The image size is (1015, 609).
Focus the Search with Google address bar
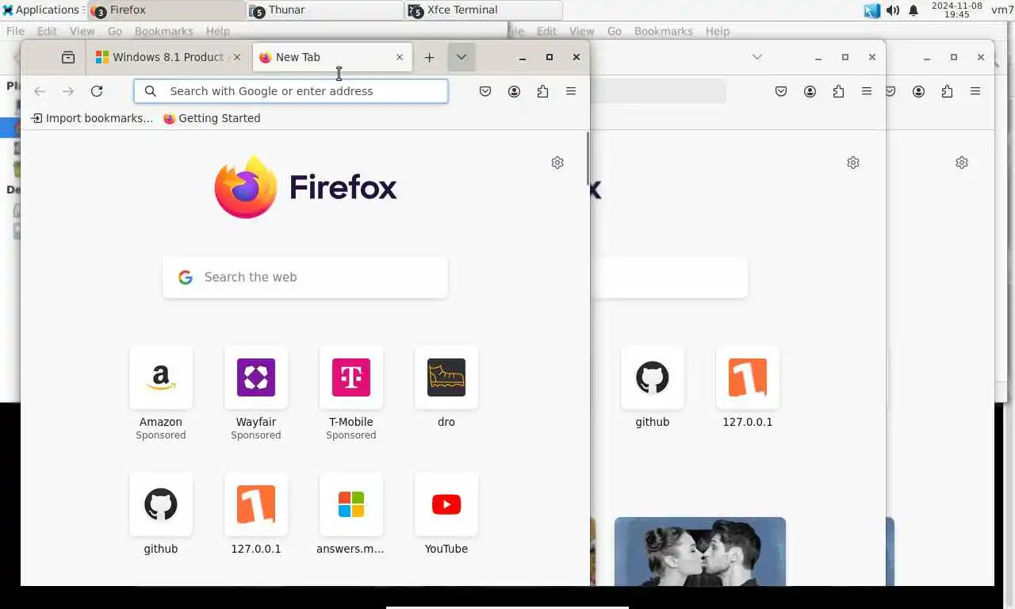pyautogui.click(x=291, y=91)
